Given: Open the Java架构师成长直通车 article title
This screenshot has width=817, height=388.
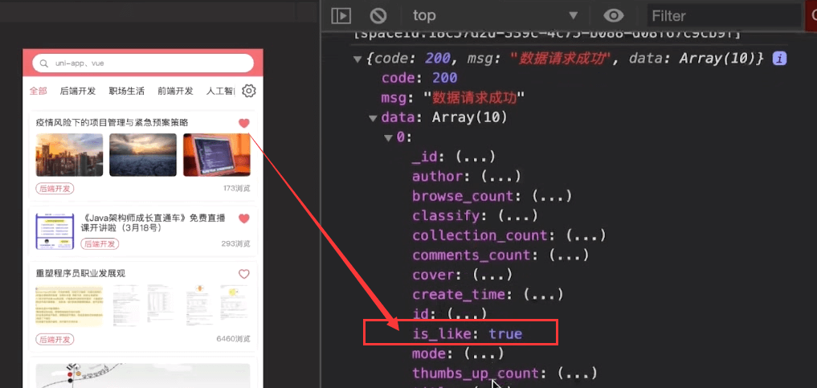Looking at the screenshot, I should pos(153,223).
